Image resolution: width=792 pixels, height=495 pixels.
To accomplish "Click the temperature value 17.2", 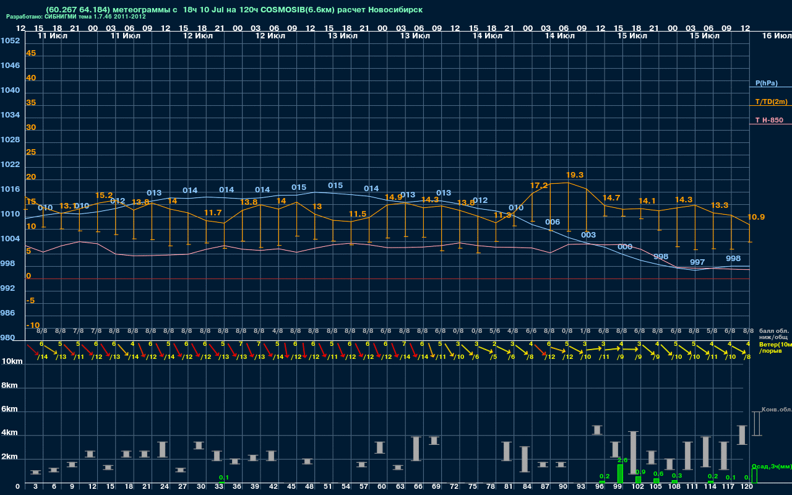I will 539,186.
